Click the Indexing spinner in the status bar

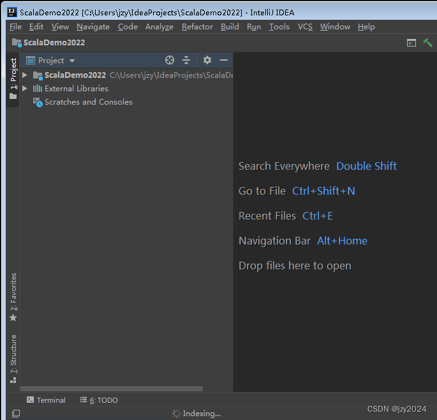click(177, 414)
